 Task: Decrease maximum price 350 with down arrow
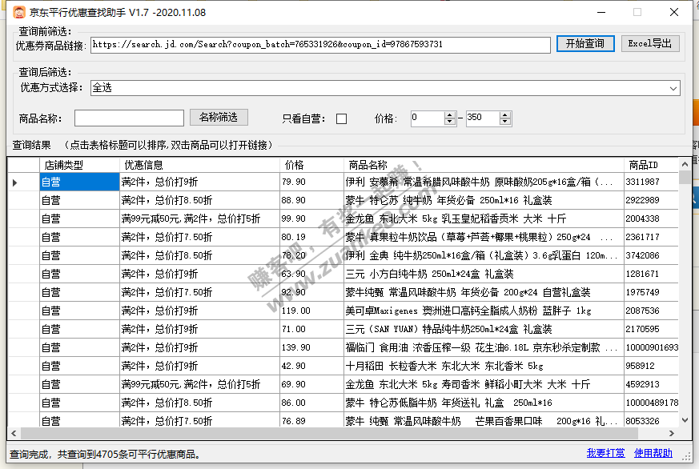(x=505, y=122)
